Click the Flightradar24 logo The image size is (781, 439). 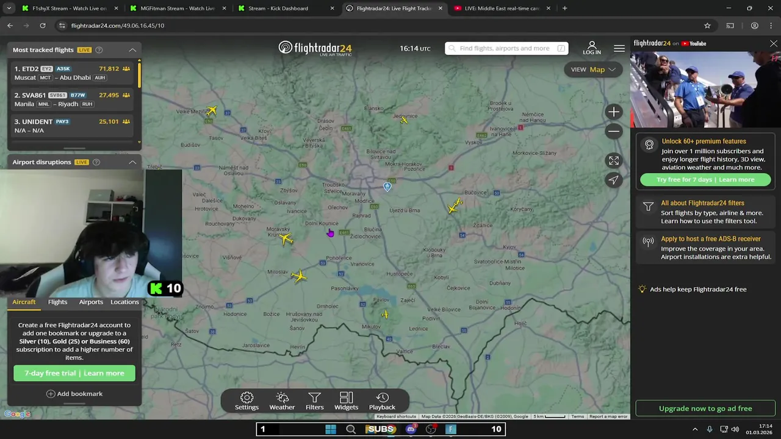pos(315,48)
